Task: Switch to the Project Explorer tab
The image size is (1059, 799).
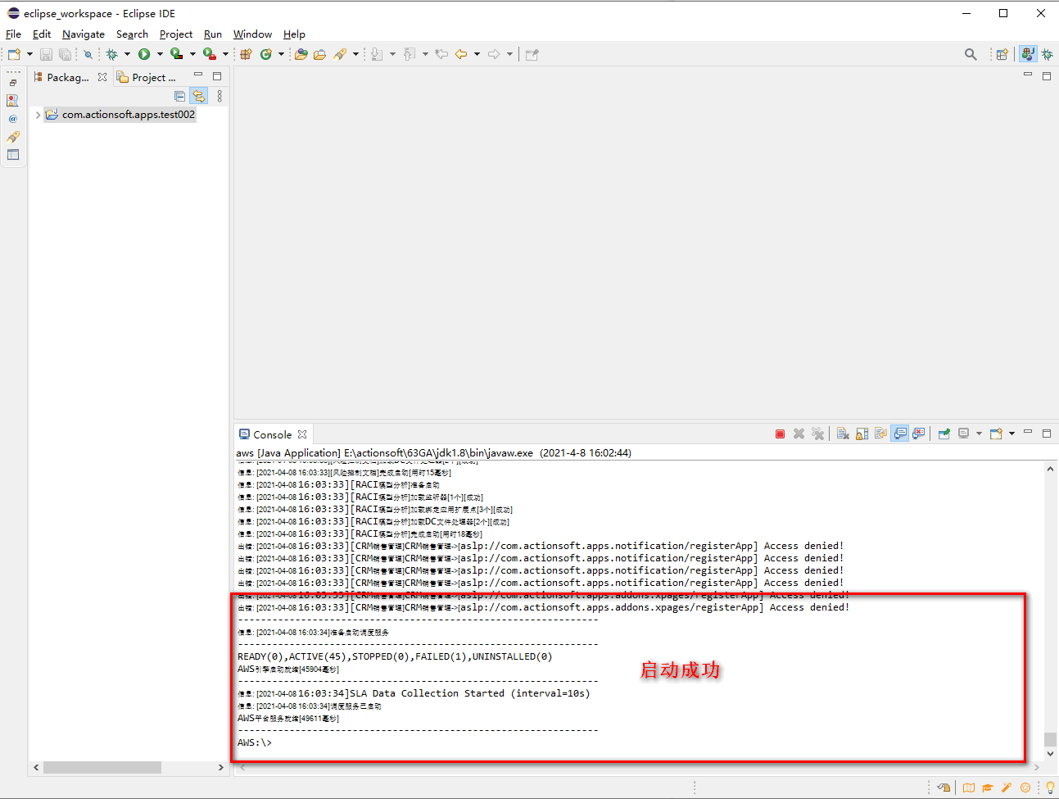Action: pos(147,77)
